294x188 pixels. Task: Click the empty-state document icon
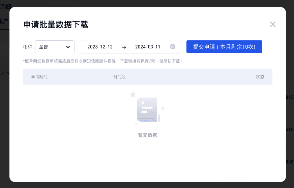click(148, 109)
